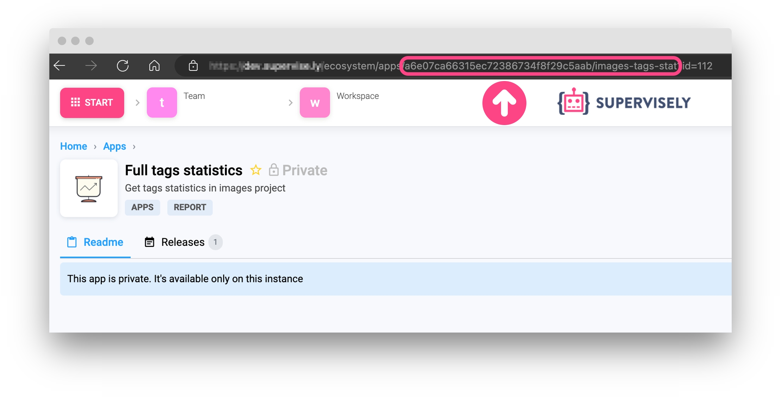This screenshot has width=781, height=403.
Task: Click the Workspace label text
Action: click(357, 96)
